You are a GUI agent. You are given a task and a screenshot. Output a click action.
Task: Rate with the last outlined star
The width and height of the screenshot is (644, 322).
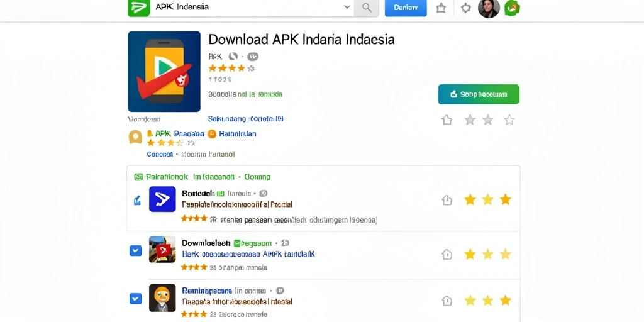pos(509,120)
